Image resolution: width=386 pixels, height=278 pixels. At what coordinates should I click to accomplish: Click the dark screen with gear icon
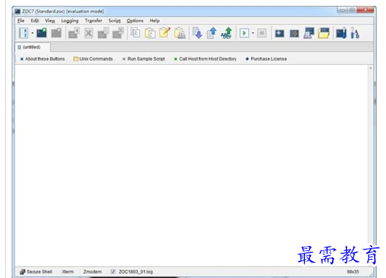point(294,33)
